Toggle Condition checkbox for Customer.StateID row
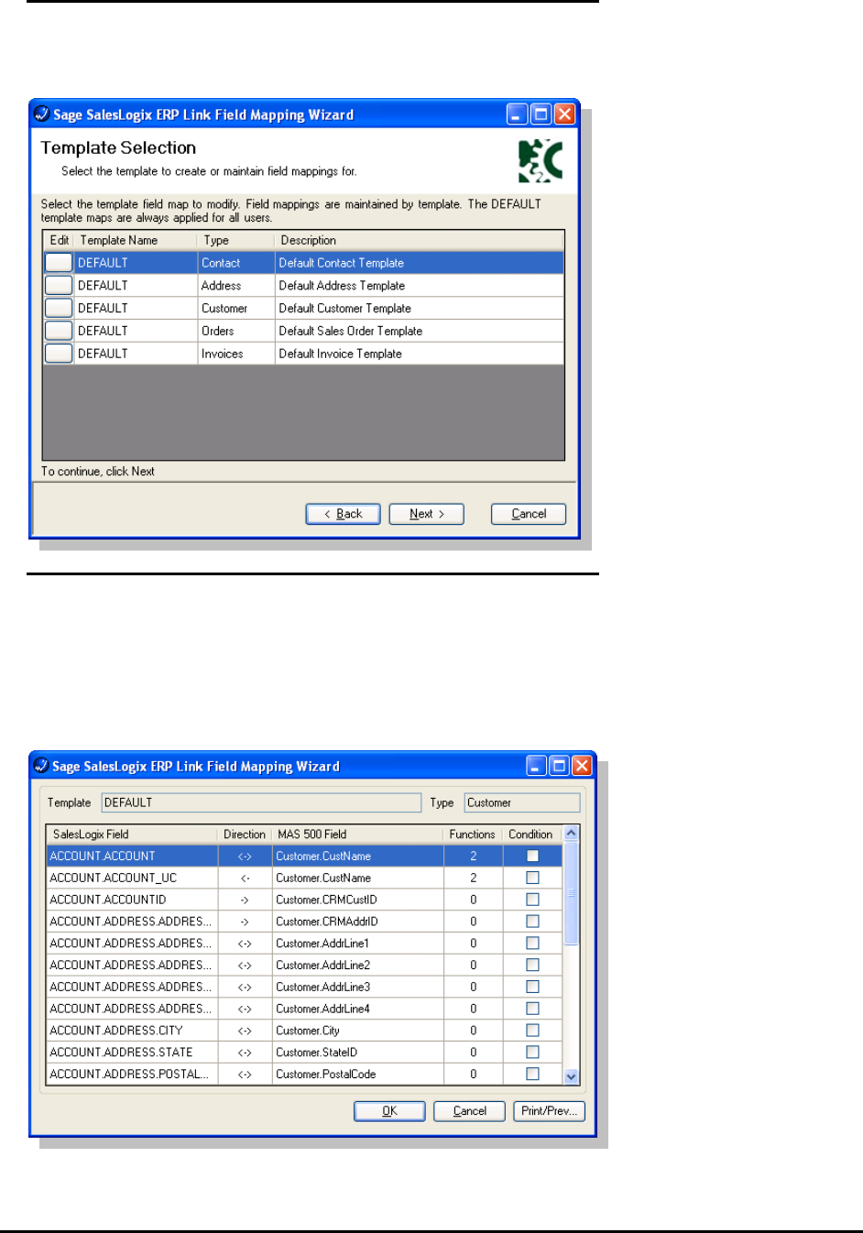863x1233 pixels. point(532,1053)
